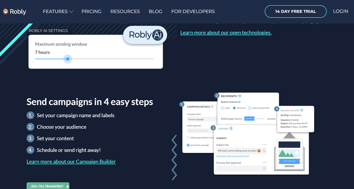Open Learn more about our open technologies
Screen dimensions: 354x189
click(x=226, y=33)
